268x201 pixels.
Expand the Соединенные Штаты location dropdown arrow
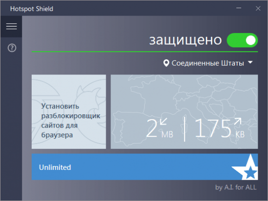pyautogui.click(x=250, y=62)
